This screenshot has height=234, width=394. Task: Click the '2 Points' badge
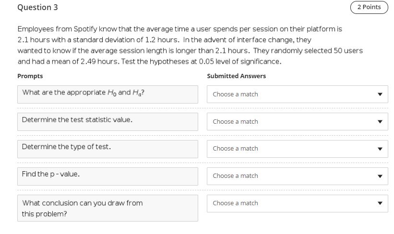(x=369, y=7)
